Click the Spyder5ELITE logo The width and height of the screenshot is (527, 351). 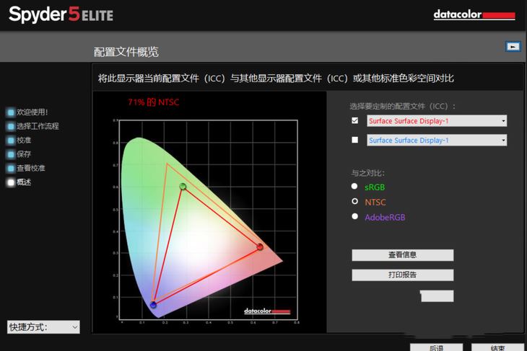click(61, 14)
